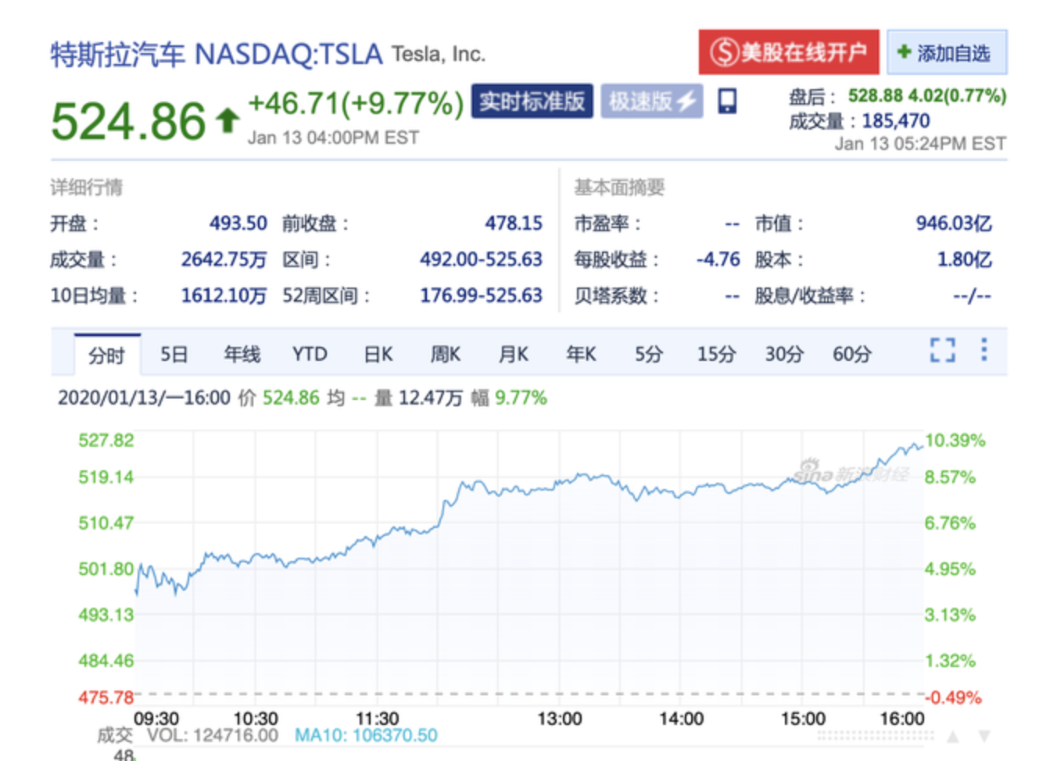Image resolution: width=1057 pixels, height=764 pixels.
Task: Open the 年线 chart tab
Action: (x=242, y=355)
